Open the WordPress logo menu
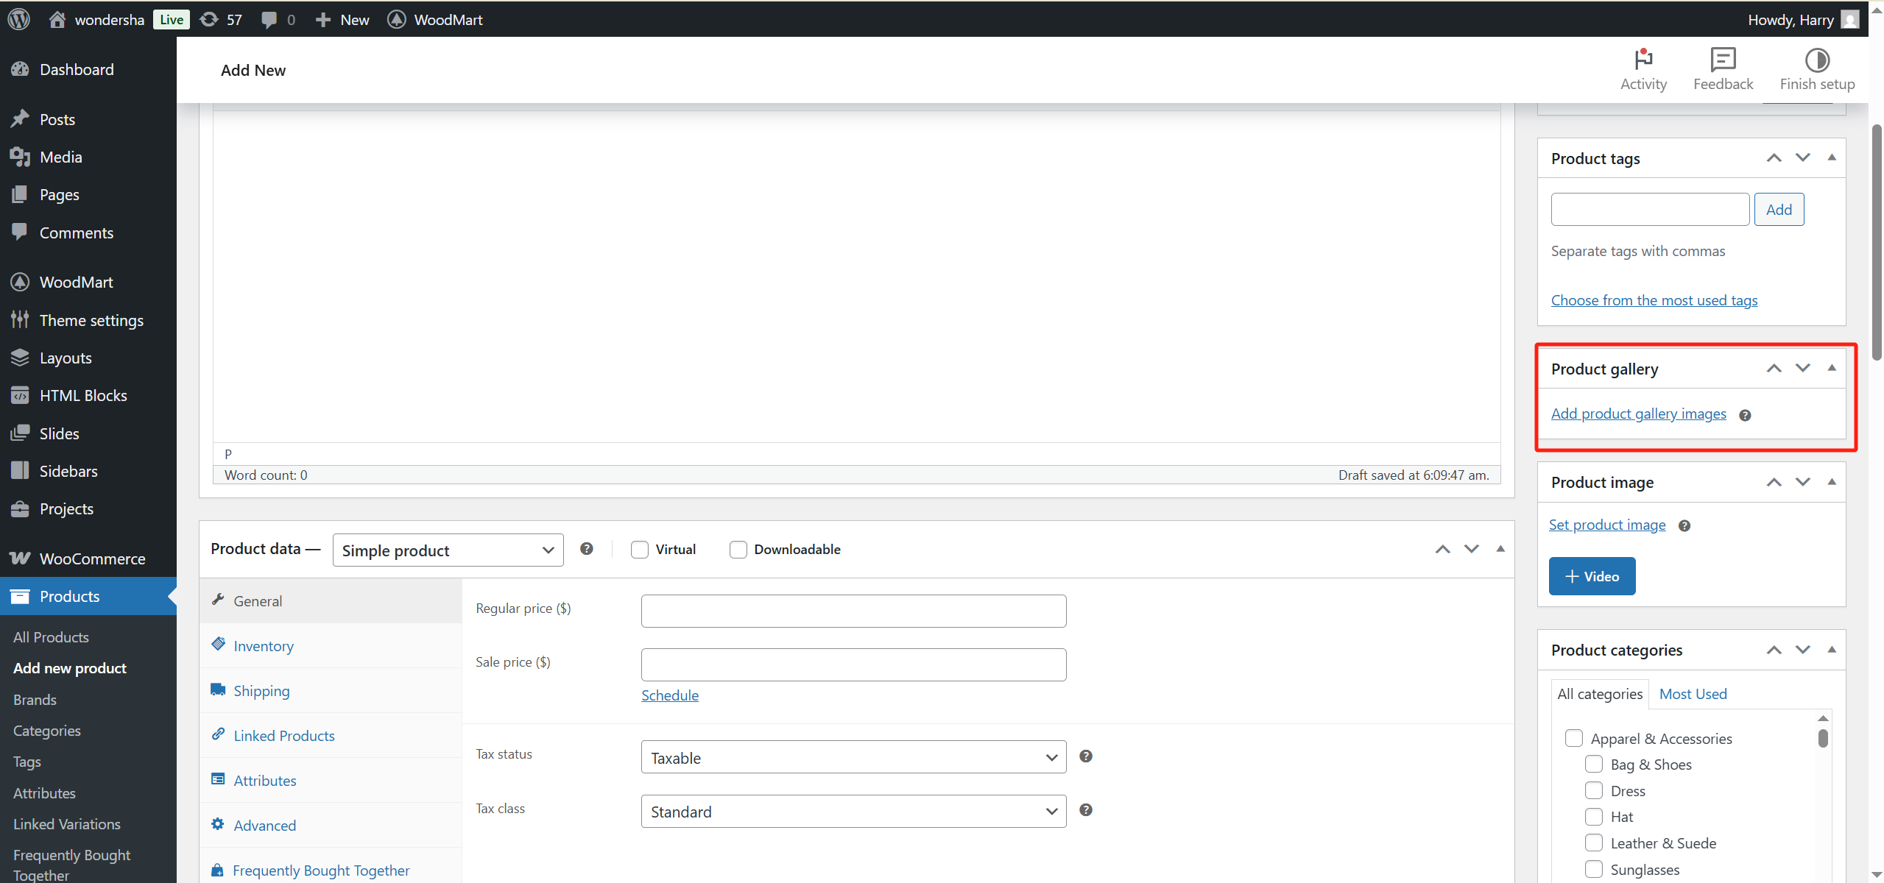1884x883 pixels. coord(18,19)
